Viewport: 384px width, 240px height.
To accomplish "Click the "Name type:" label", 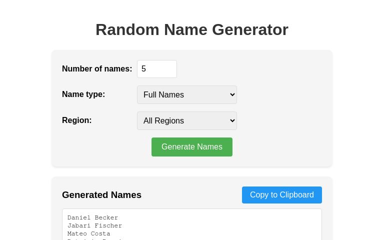I will (x=83, y=94).
